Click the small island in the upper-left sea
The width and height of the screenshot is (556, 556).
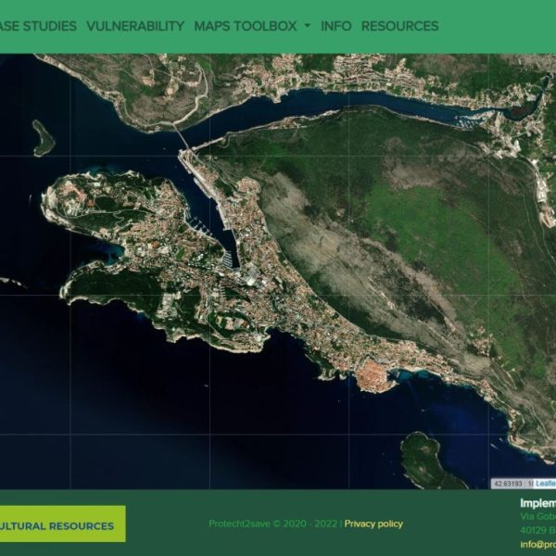coord(43,138)
